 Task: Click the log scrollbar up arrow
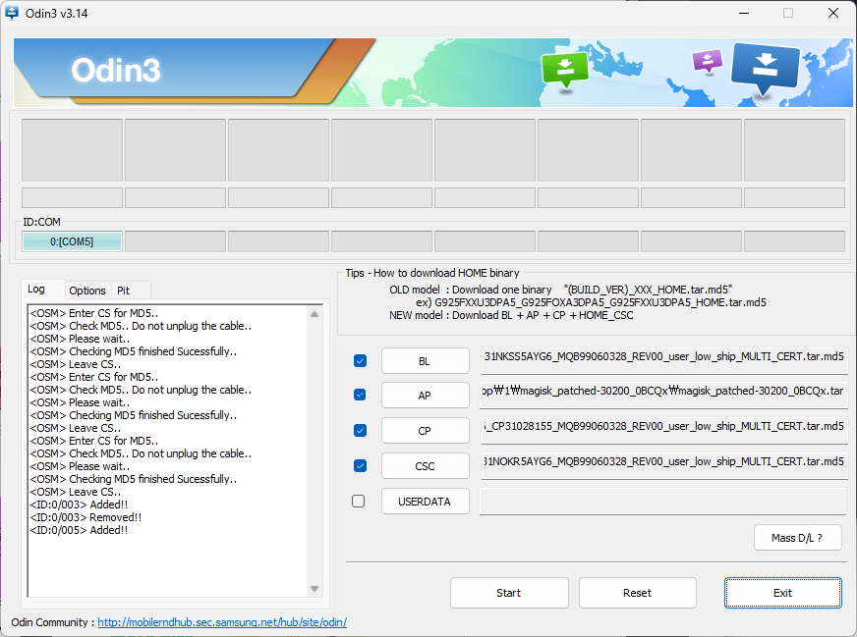[314, 314]
